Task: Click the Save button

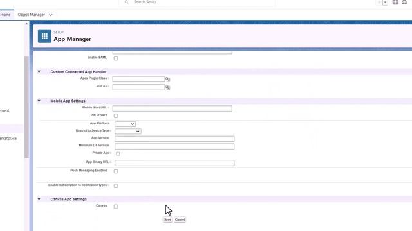Action: click(x=167, y=219)
